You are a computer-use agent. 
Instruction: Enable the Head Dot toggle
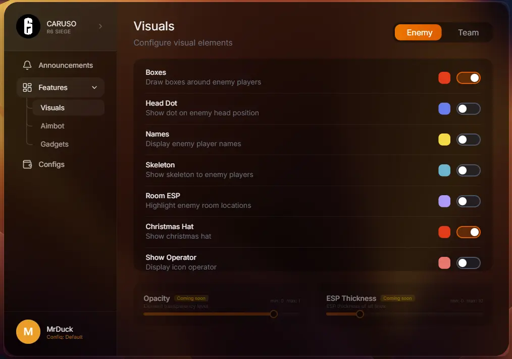tap(468, 109)
